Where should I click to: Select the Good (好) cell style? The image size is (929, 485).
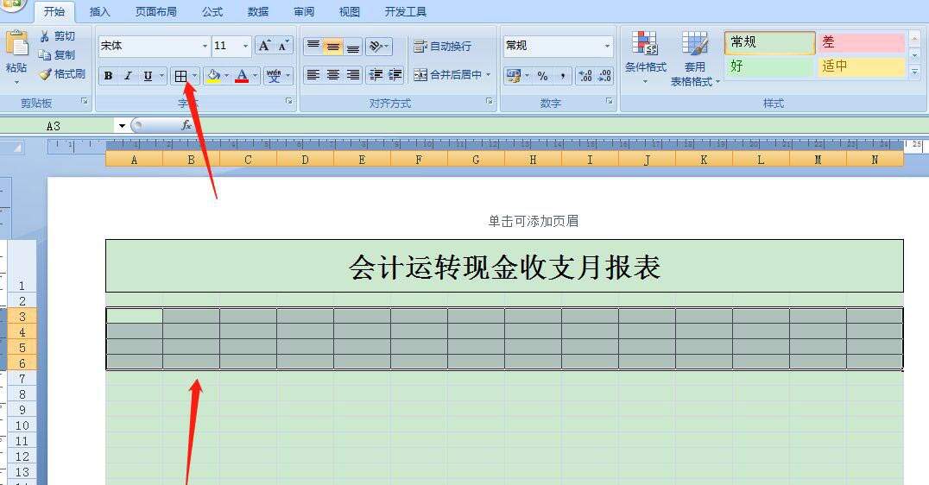click(769, 66)
